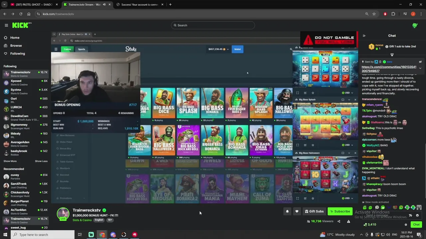The height and width of the screenshot is (239, 426).
Task: Follow the channel with the heart icon
Action: [297, 211]
